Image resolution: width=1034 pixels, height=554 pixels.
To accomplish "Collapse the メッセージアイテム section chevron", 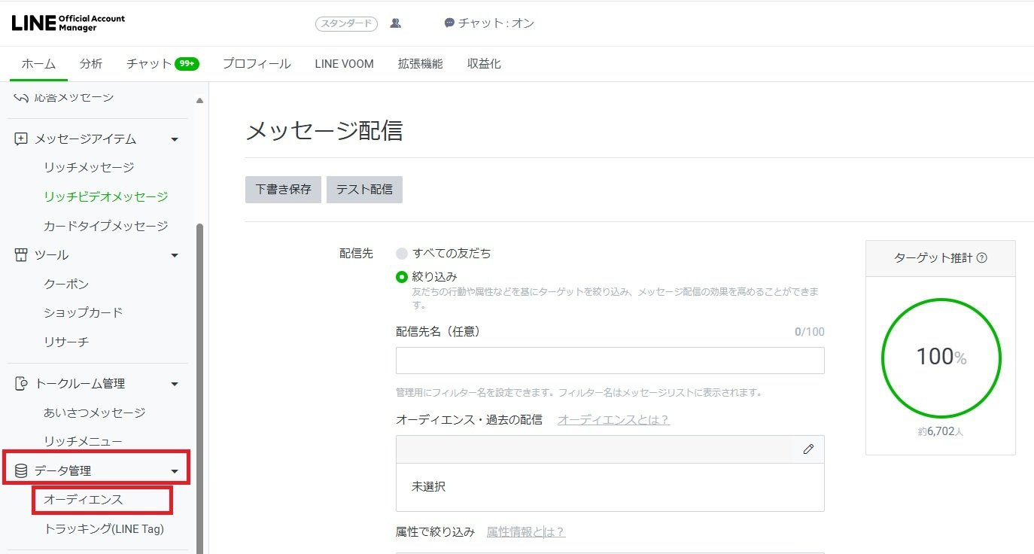I will click(175, 138).
